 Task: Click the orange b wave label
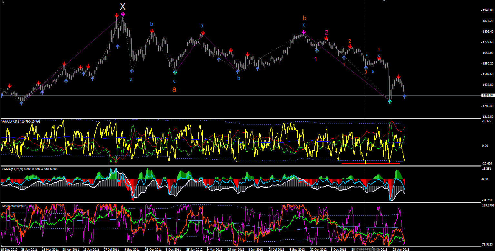pos(304,18)
